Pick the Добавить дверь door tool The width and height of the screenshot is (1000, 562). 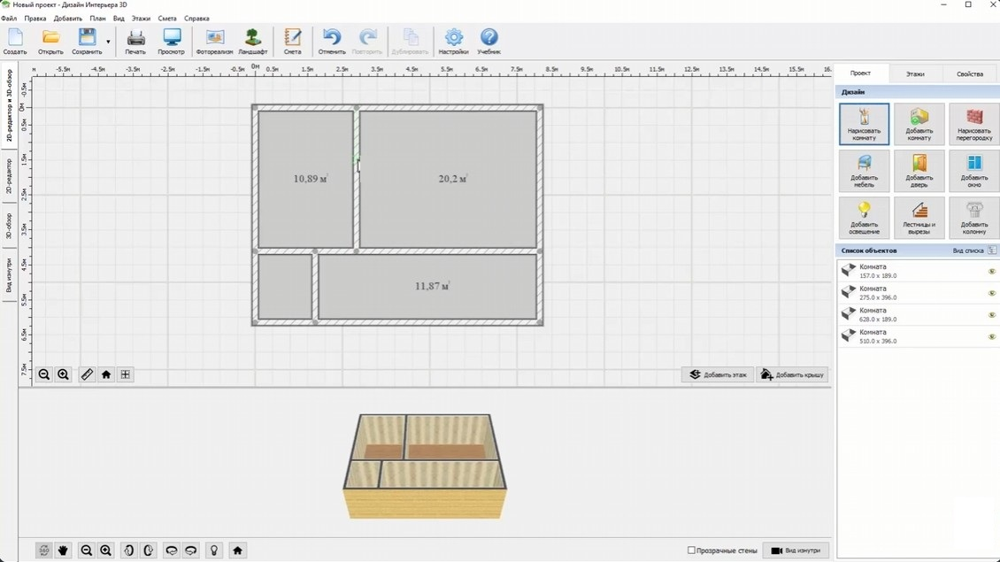(919, 171)
